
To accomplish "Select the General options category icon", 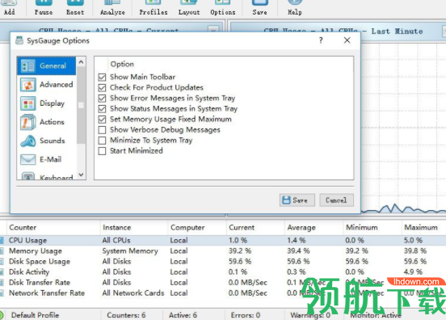I will (27, 66).
